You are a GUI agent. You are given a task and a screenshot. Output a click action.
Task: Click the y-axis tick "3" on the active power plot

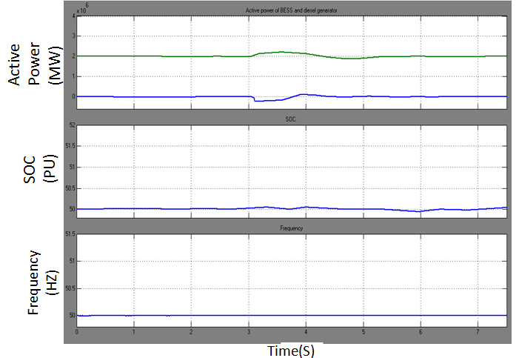pos(74,36)
